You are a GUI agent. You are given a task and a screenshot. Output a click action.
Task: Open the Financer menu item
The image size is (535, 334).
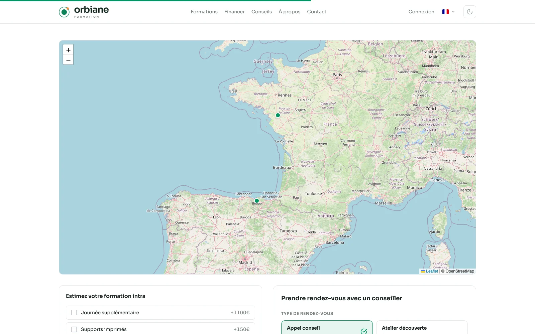(x=234, y=12)
